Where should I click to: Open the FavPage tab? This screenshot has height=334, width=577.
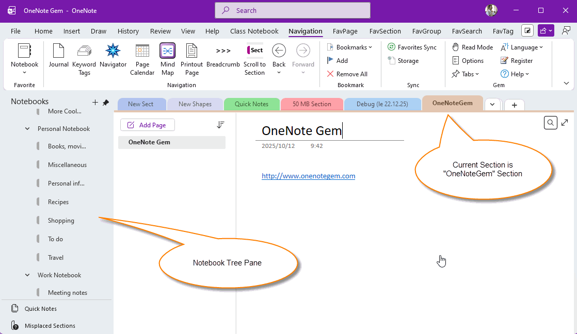[345, 31]
